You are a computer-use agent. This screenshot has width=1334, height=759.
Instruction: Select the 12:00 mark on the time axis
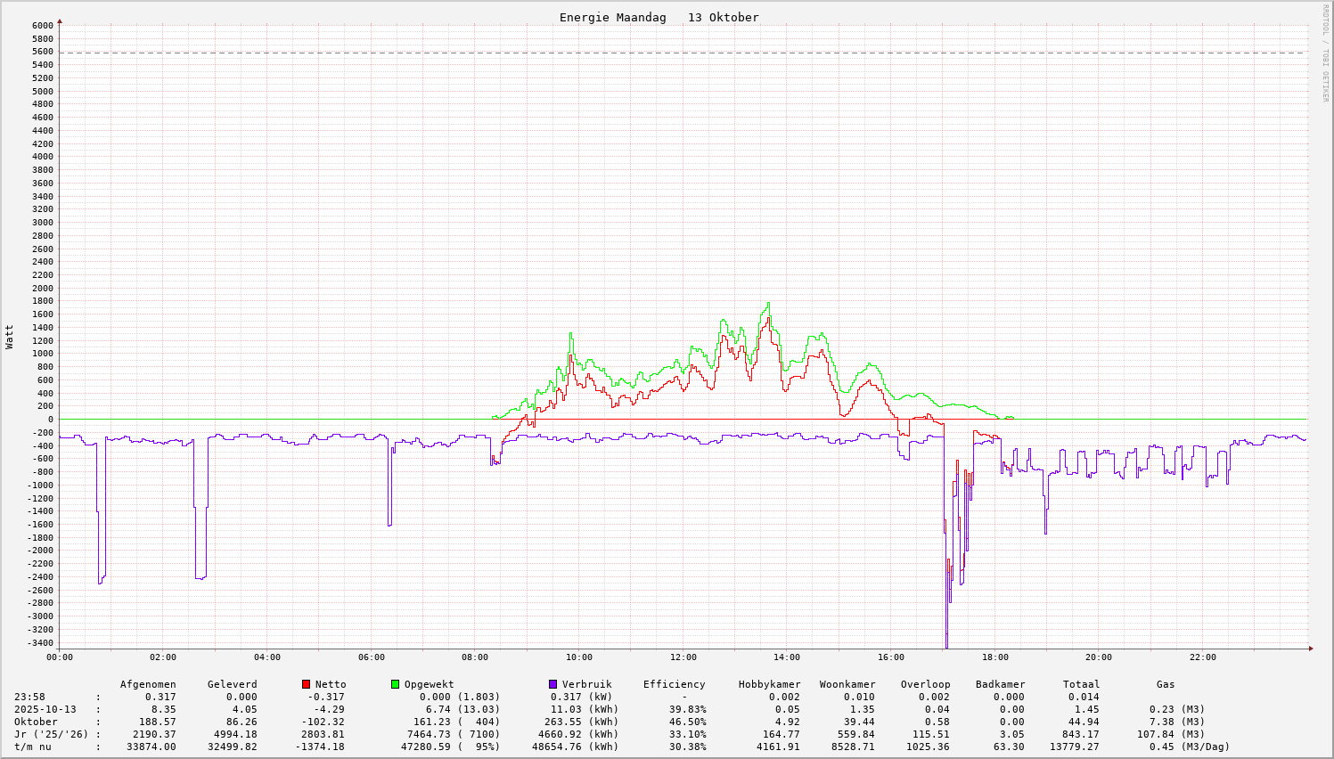(x=683, y=657)
